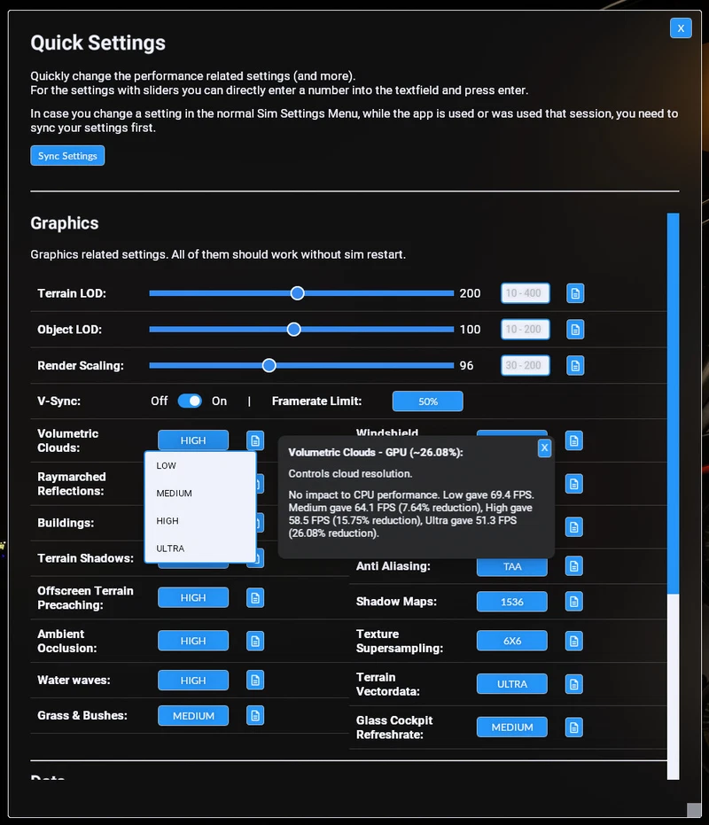The image size is (709, 825).
Task: Open the info note for Terrain LOD
Action: tap(574, 293)
